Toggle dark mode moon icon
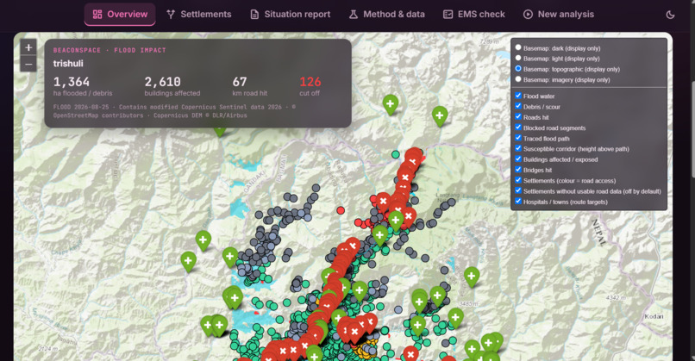Screen dimensions: 695x361 670,15
